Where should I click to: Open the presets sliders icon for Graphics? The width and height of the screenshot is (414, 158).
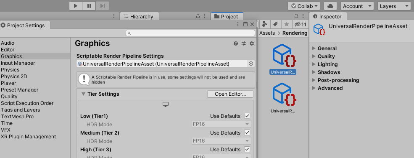pos(244,43)
